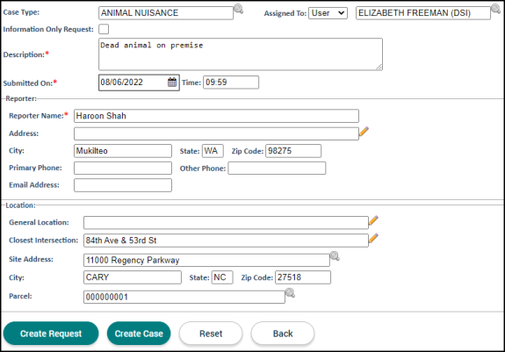Click the ELIZABETH FREEMAN assignee field
Viewport: 505px width, 352px height.
coord(423,13)
